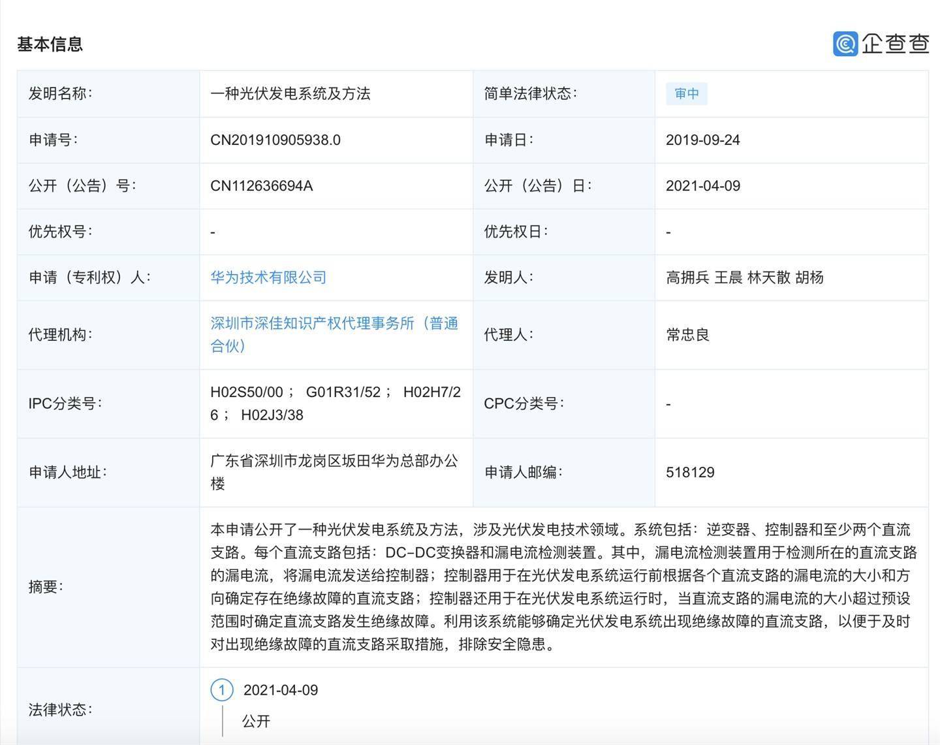The height and width of the screenshot is (745, 940).
Task: Select postal code 518129
Action: pos(690,472)
